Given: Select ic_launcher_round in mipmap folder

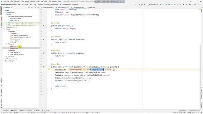Looking at the screenshot, I should [17, 54].
